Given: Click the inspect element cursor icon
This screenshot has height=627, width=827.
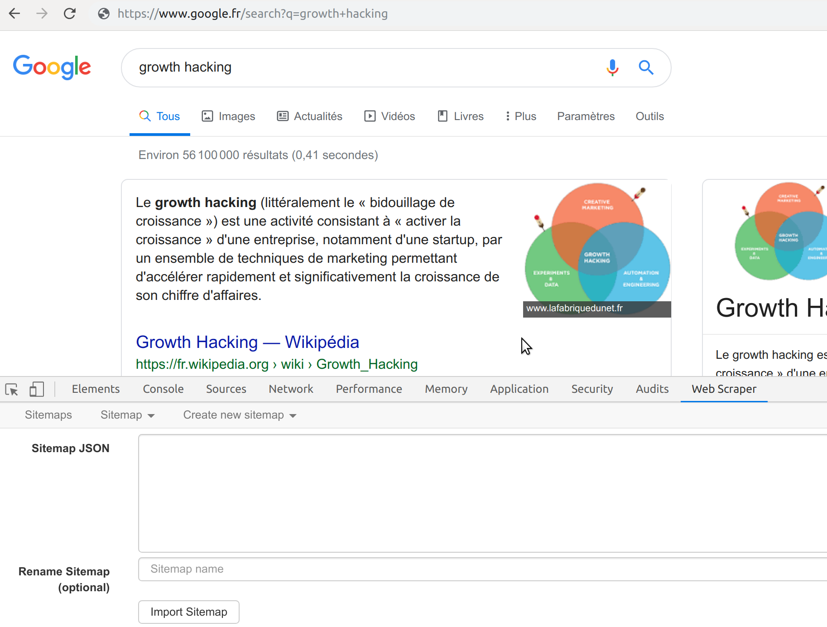Looking at the screenshot, I should click(12, 389).
